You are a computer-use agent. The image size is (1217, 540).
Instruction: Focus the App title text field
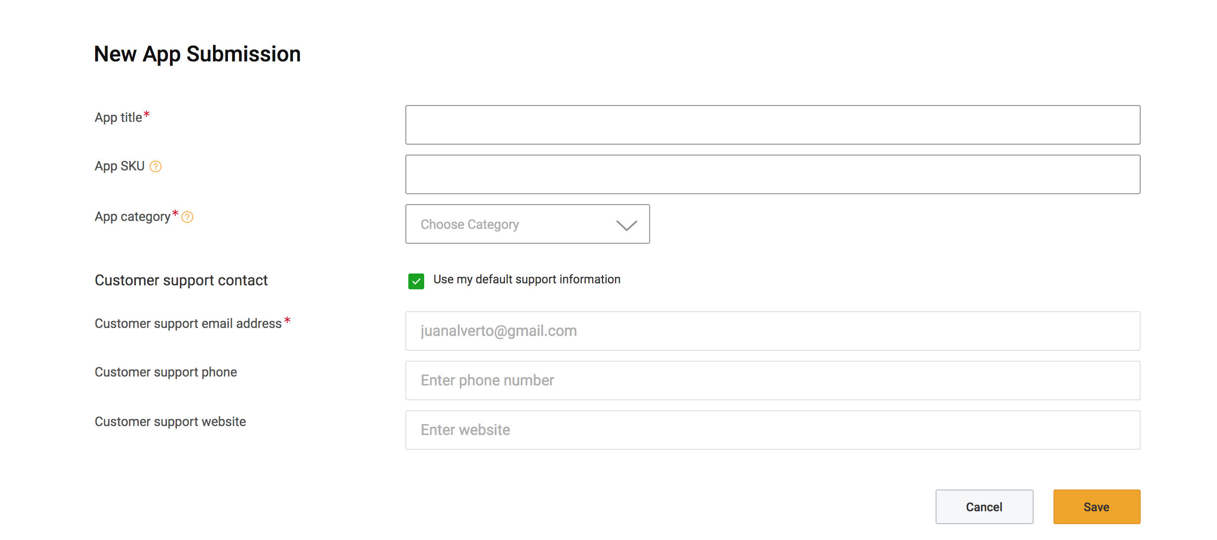pyautogui.click(x=773, y=125)
